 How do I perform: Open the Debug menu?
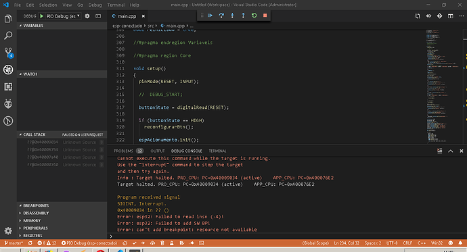[95, 5]
